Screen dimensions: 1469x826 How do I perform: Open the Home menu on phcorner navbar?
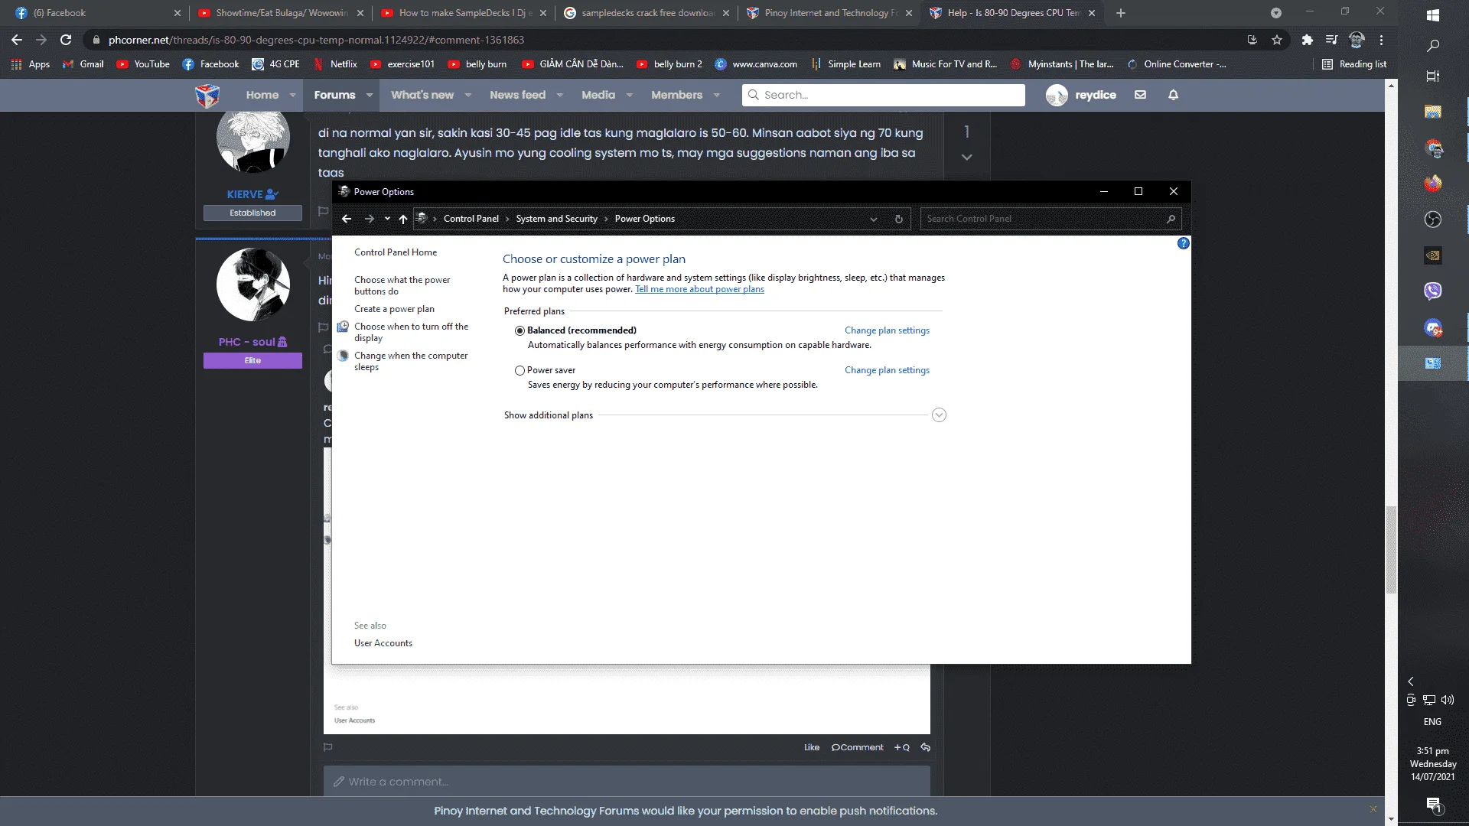click(262, 95)
